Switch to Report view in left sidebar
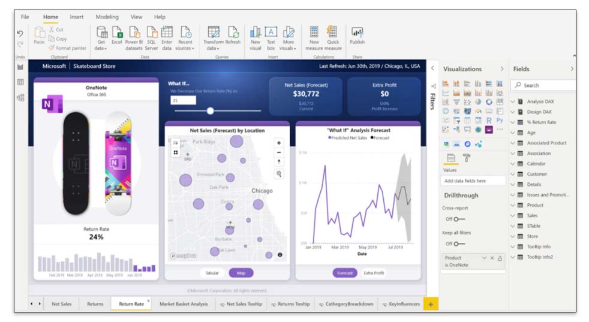 (x=20, y=67)
